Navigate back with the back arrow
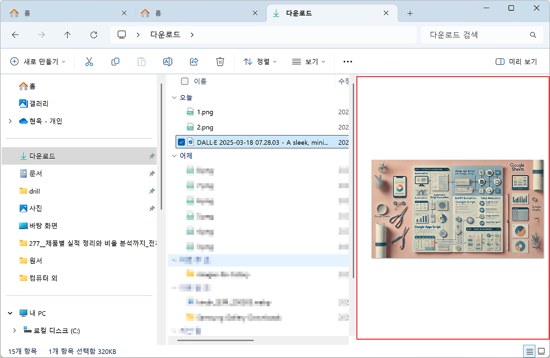Image resolution: width=550 pixels, height=358 pixels. click(15, 35)
